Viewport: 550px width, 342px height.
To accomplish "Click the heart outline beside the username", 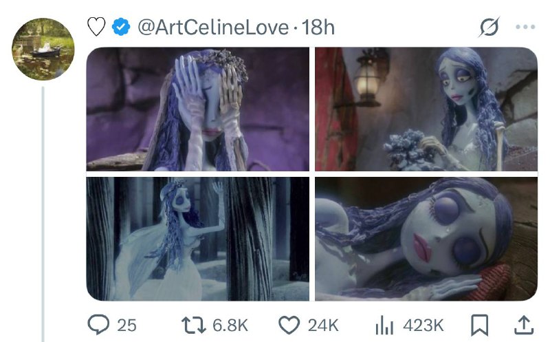I will 97,28.
